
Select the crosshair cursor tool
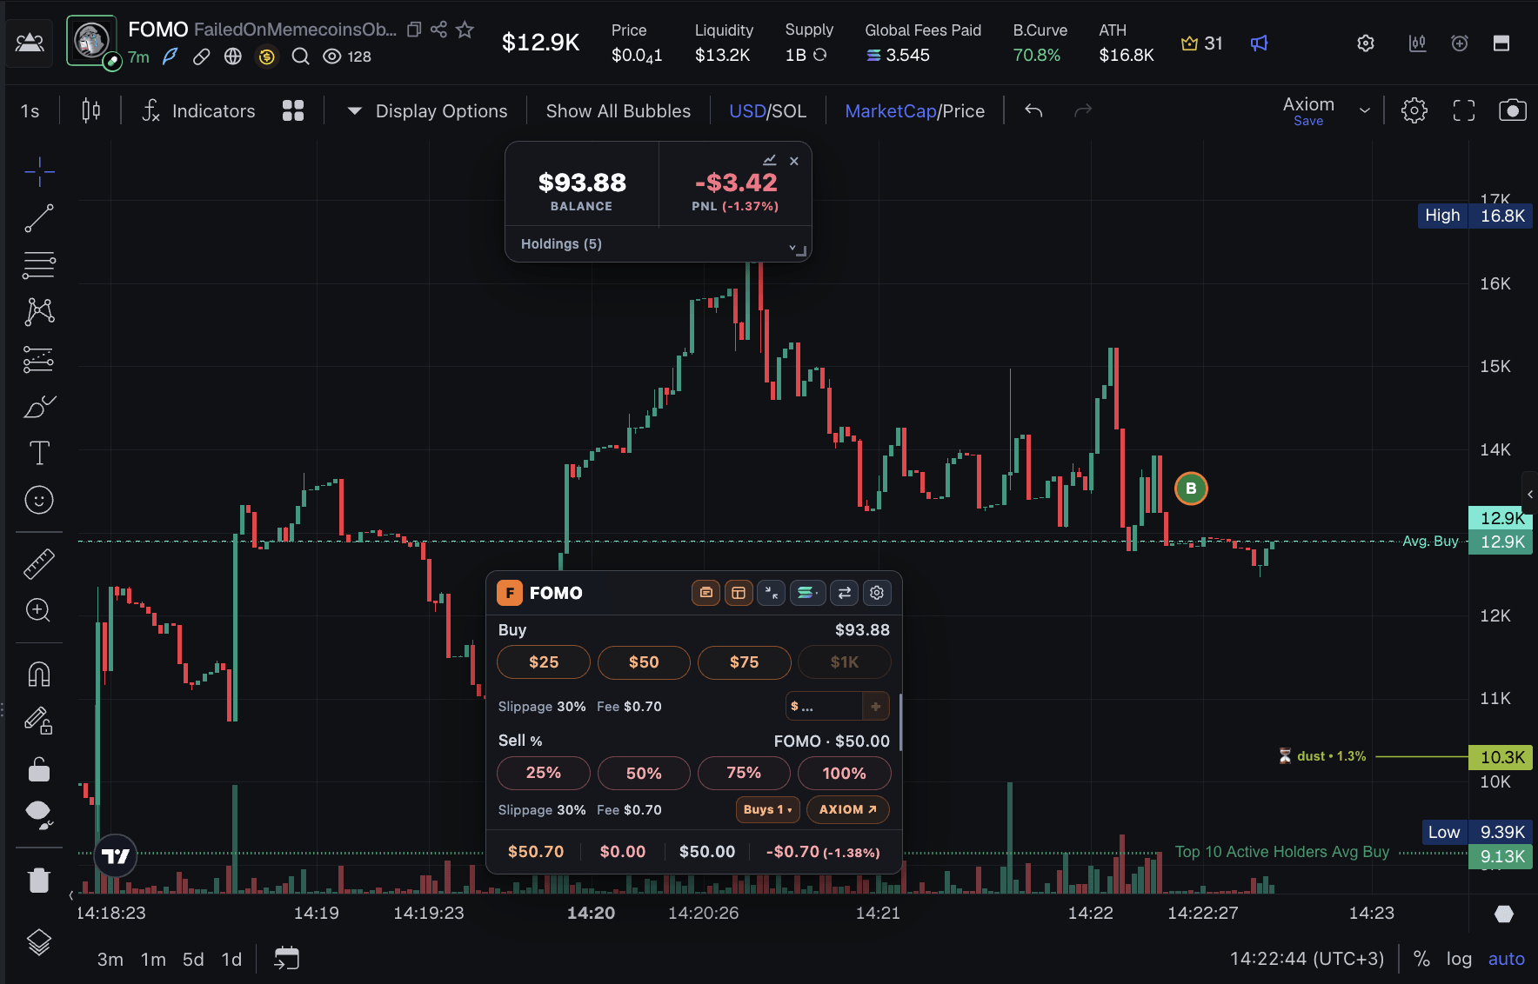[39, 172]
